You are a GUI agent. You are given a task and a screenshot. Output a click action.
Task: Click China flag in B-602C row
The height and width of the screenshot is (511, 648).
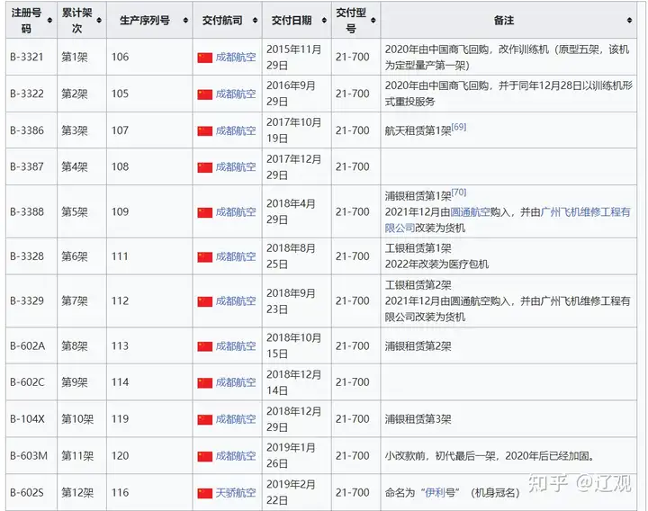[x=204, y=383]
